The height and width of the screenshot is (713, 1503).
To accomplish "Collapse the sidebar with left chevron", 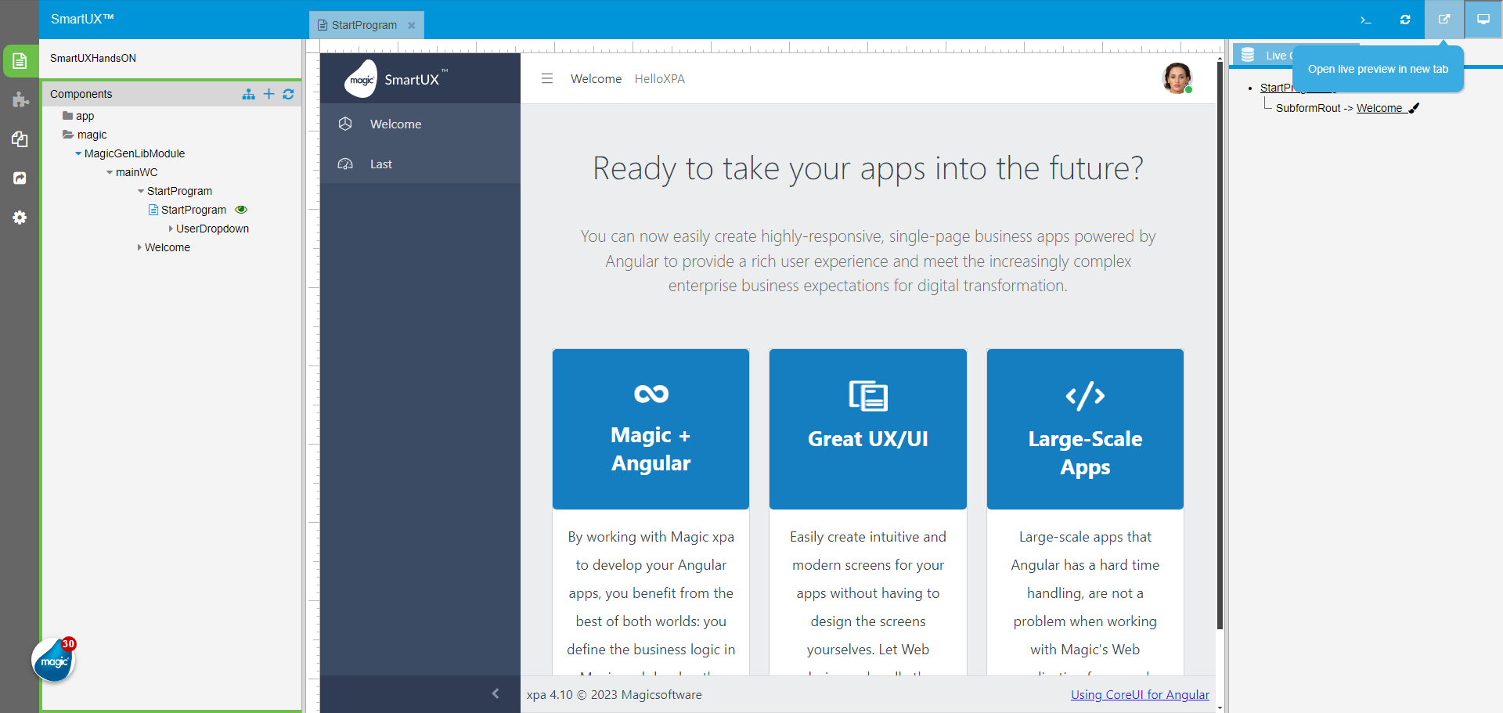I will (x=495, y=693).
